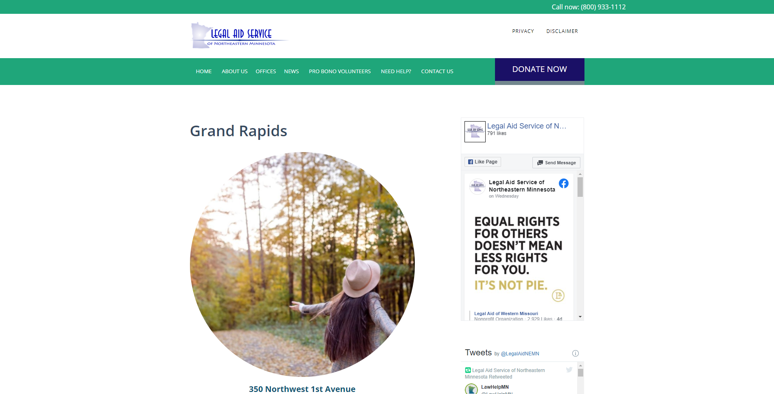The width and height of the screenshot is (774, 394).
Task: Open the About Us menu item
Action: tap(234, 72)
